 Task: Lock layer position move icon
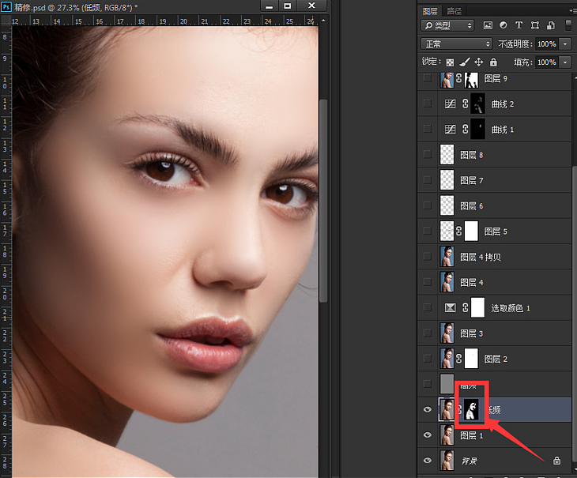(x=479, y=62)
